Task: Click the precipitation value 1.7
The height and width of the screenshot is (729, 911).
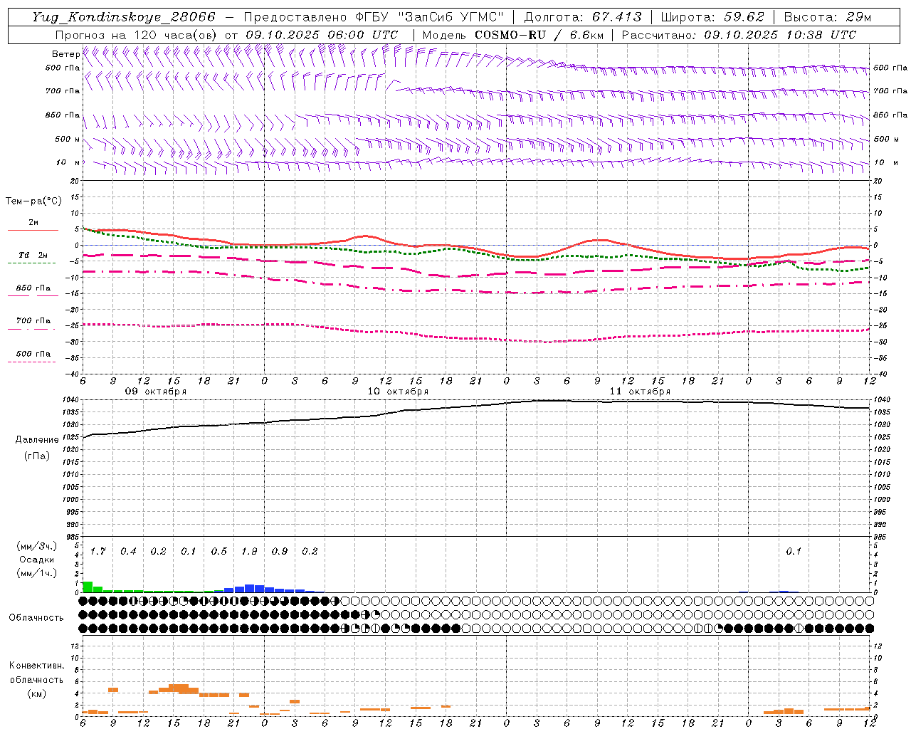Action: pos(98,551)
